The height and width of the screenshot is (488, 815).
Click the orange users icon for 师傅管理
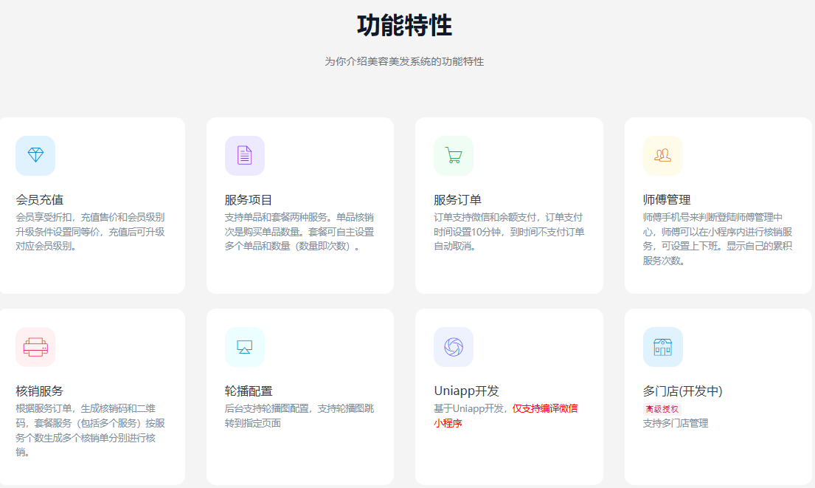[662, 156]
